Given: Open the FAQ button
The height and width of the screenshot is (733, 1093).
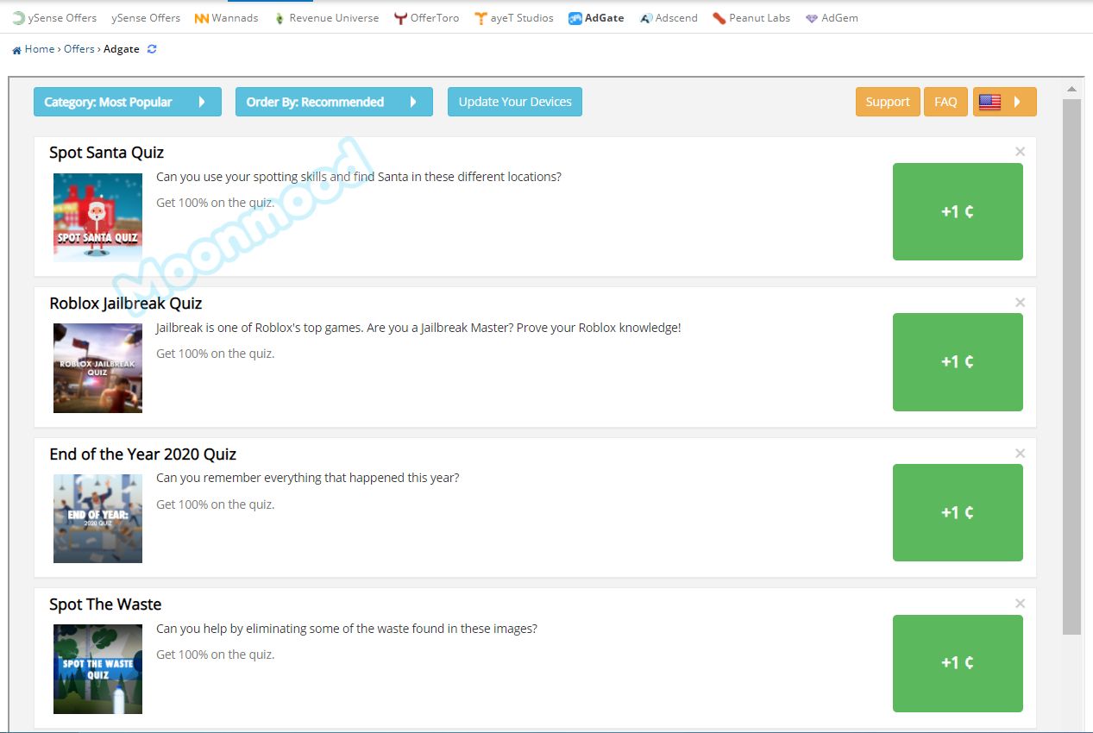Looking at the screenshot, I should click(945, 102).
